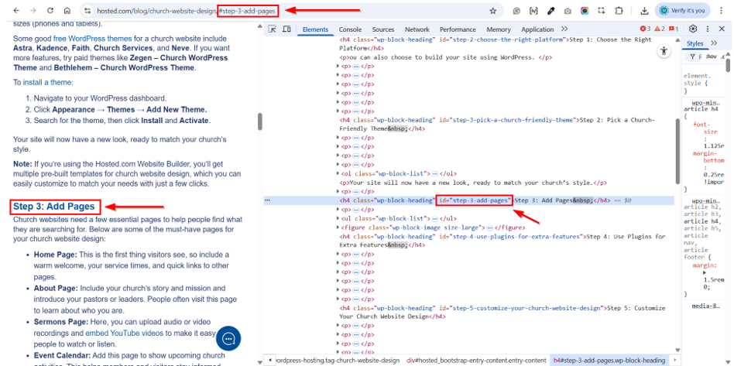Image resolution: width=734 pixels, height=366 pixels.
Task: Click the screen capture crop extension icon
Action: pos(602,11)
